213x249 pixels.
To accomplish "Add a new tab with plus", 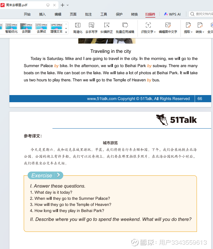I will pyautogui.click(x=63, y=5).
